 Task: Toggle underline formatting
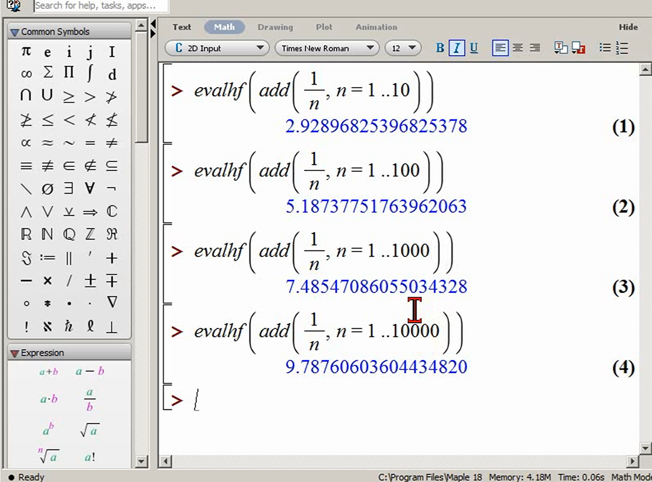pos(474,48)
